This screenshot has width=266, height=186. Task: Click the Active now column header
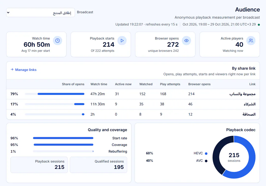[x=123, y=84]
